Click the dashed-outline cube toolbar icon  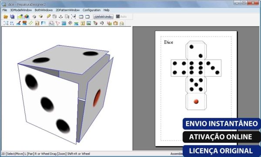pos(74,17)
